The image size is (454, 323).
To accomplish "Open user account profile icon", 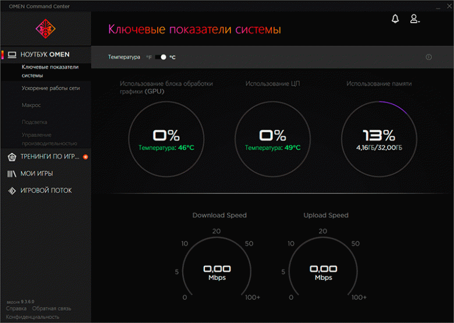I will 414,19.
